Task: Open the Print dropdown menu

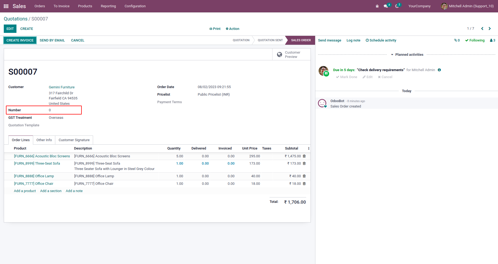Action: [x=215, y=29]
